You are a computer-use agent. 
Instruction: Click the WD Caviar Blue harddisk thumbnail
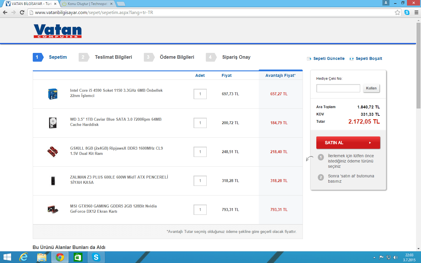[x=53, y=123]
